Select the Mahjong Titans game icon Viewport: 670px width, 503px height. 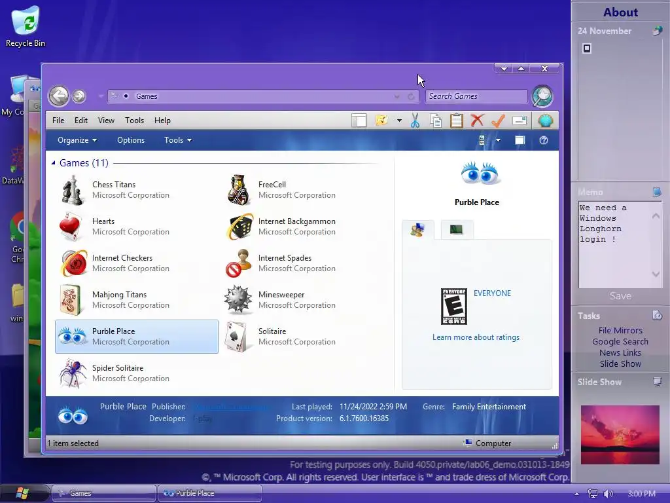[x=71, y=300]
